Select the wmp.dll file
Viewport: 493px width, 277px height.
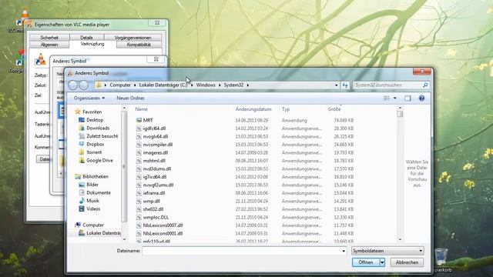[151, 202]
